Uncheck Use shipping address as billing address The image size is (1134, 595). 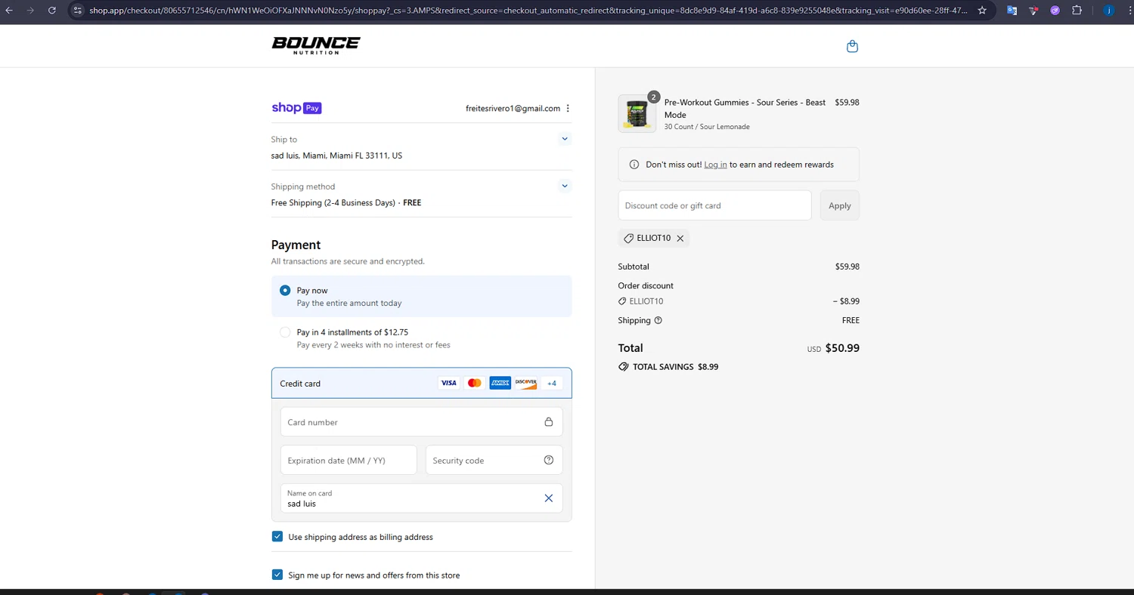277,537
